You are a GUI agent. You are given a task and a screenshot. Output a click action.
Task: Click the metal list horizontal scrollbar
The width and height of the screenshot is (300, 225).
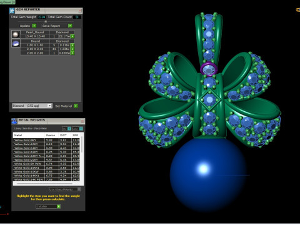pyautogui.click(x=44, y=184)
